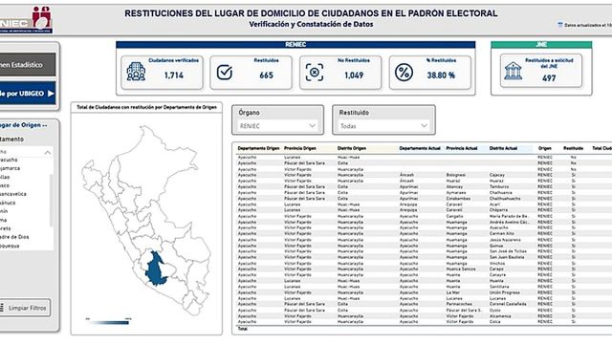Open the Resumen Estadístico view

click(28, 65)
